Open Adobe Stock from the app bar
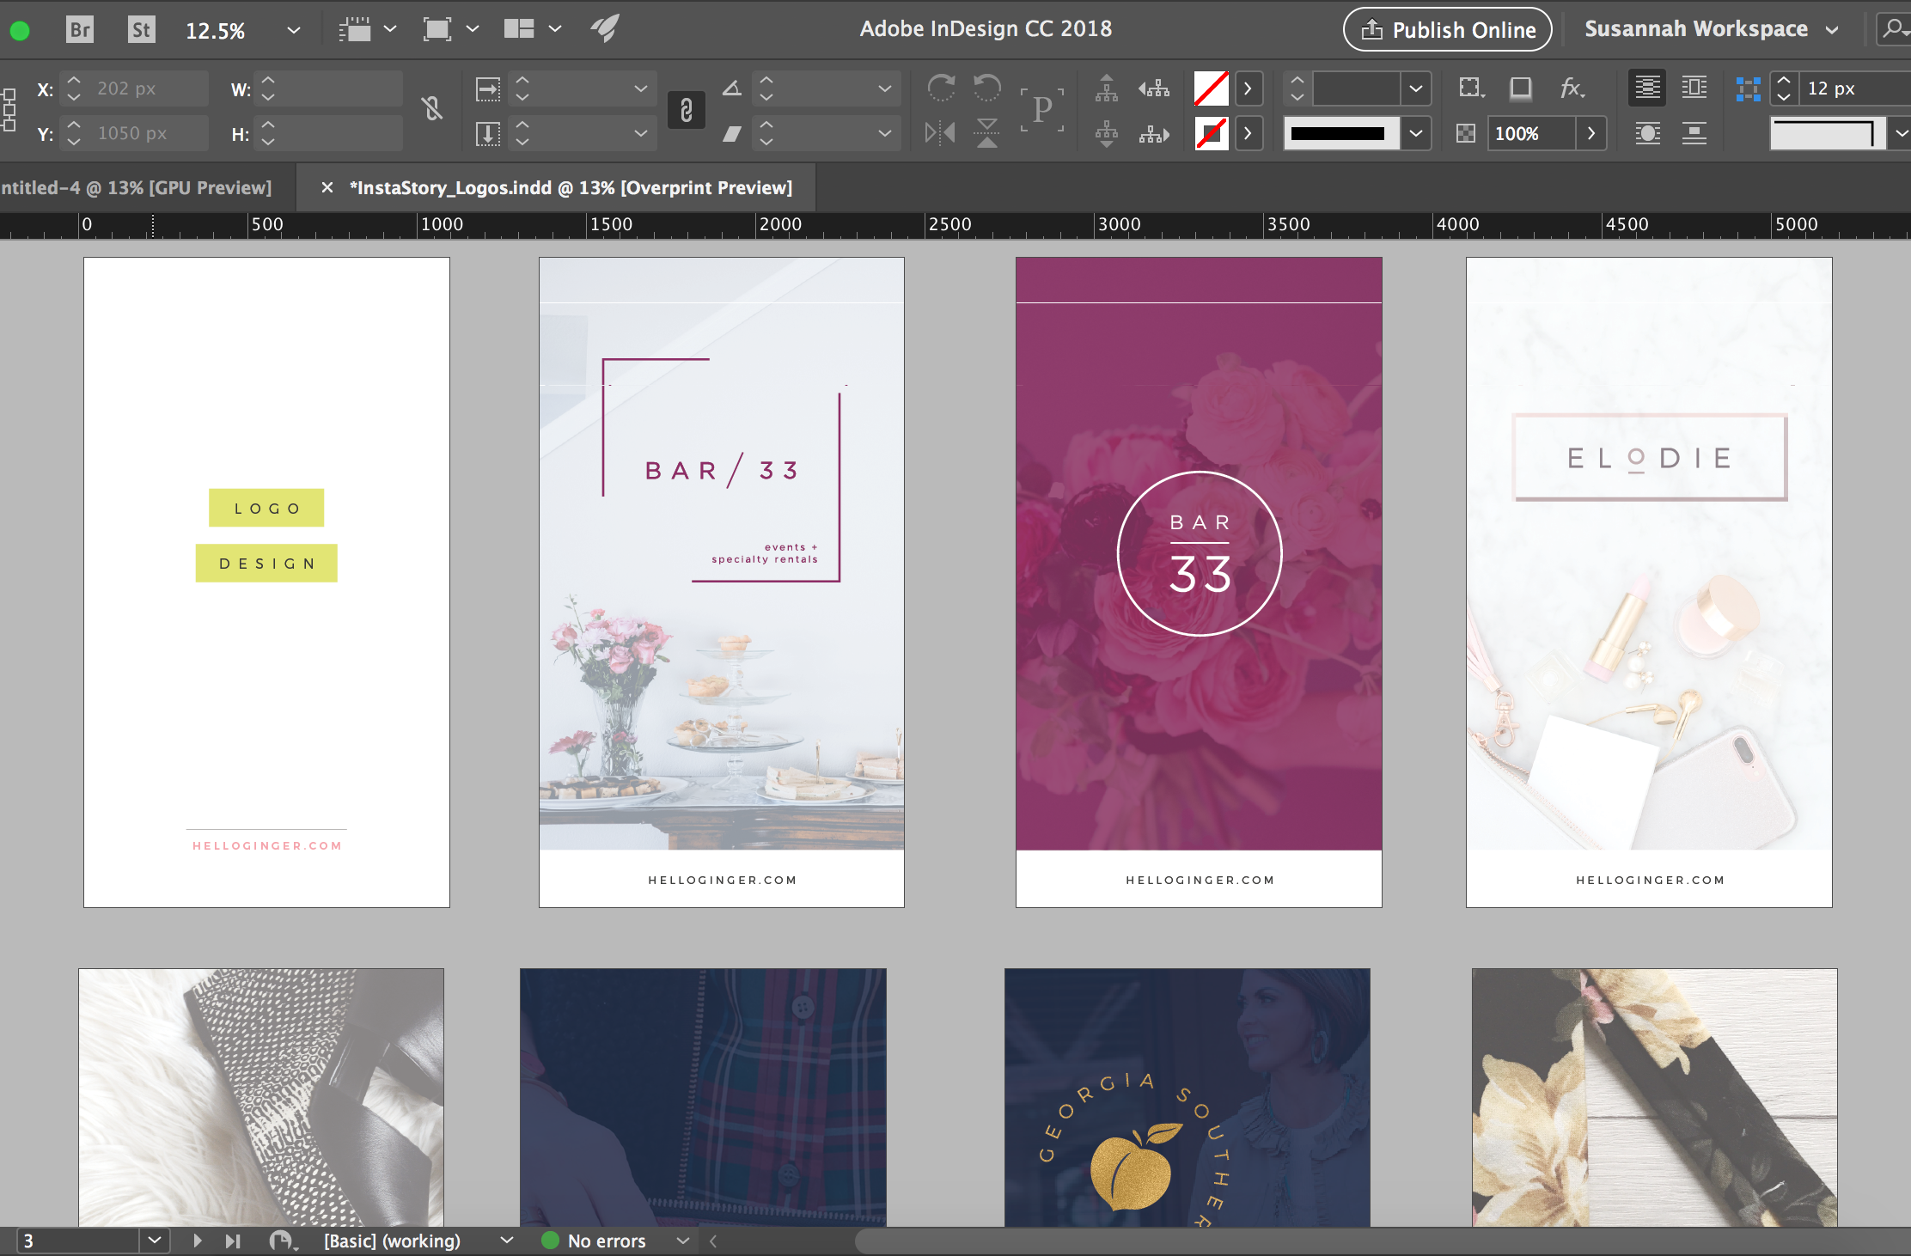 tap(140, 28)
